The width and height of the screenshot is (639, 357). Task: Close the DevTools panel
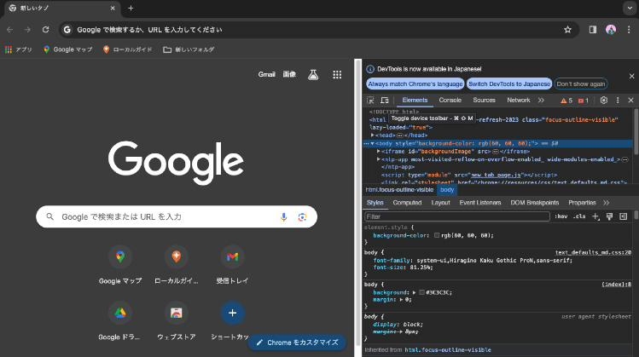630,101
